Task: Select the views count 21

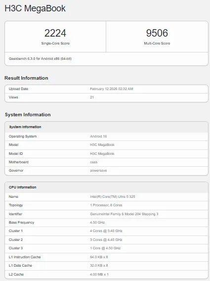Action: [92, 97]
